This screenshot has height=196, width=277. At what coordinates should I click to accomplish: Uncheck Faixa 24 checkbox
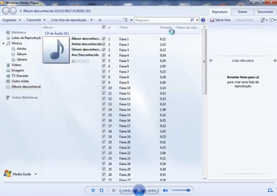pos(104,164)
